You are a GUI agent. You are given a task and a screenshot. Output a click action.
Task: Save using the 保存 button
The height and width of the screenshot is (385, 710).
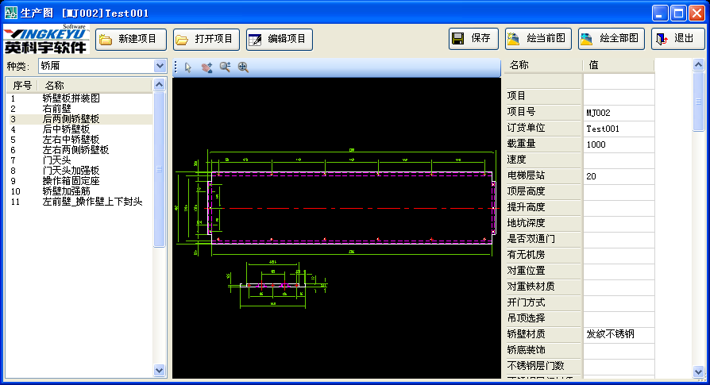point(473,39)
